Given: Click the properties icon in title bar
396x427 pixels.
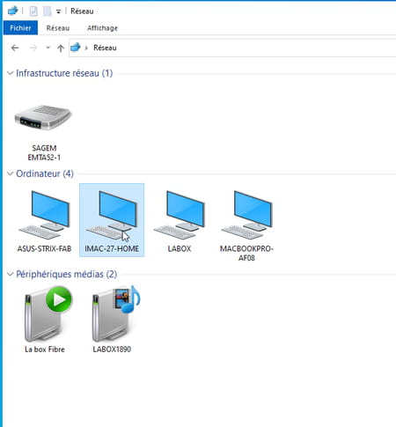Looking at the screenshot, I should [33, 11].
